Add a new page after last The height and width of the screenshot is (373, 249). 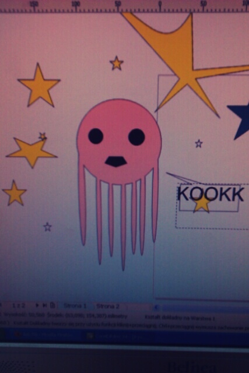53,305
